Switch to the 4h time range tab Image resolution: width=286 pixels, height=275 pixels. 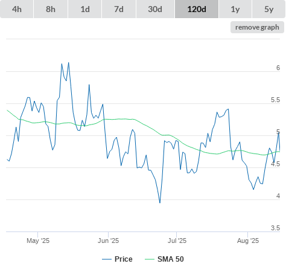coord(17,9)
